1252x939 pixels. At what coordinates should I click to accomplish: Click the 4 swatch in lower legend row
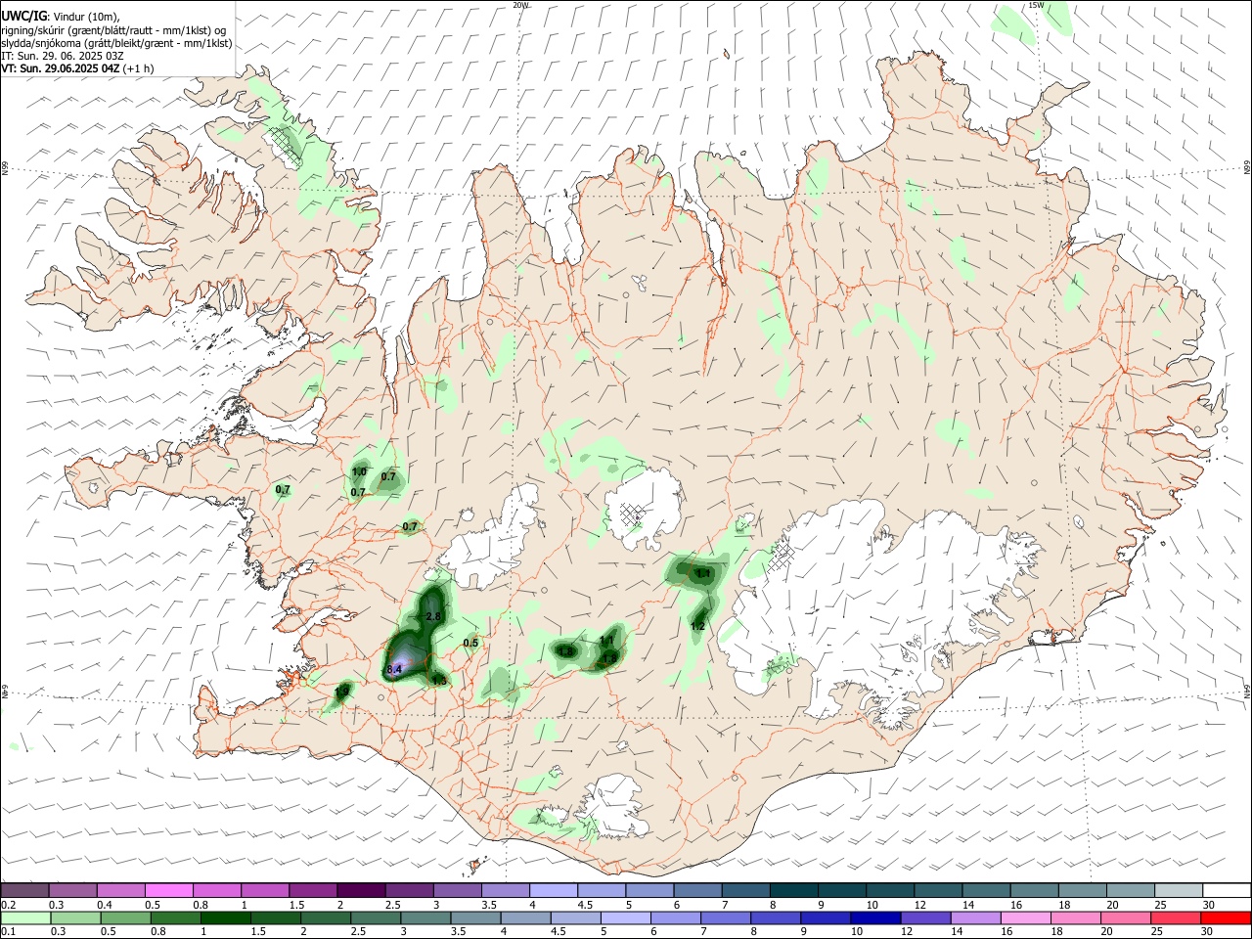tap(525, 917)
